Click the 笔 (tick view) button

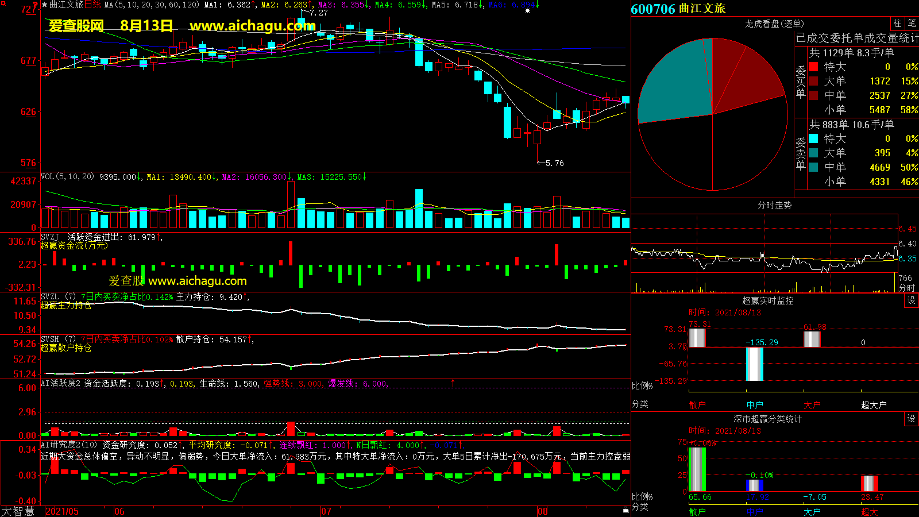click(912, 24)
